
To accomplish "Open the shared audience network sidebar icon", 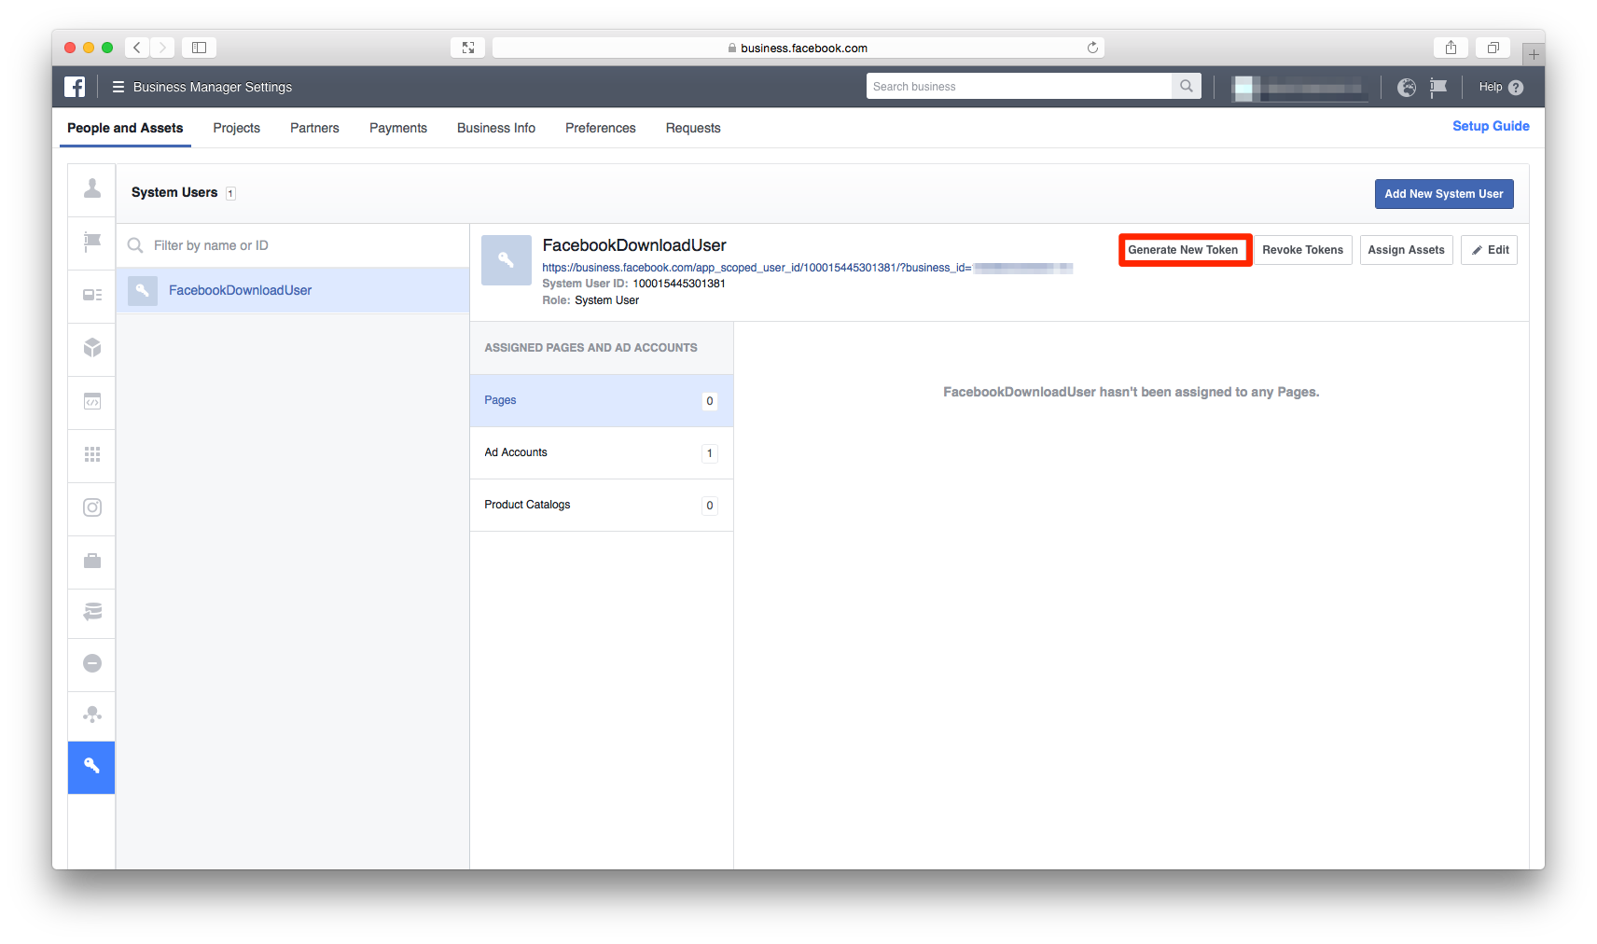I will coord(92,715).
